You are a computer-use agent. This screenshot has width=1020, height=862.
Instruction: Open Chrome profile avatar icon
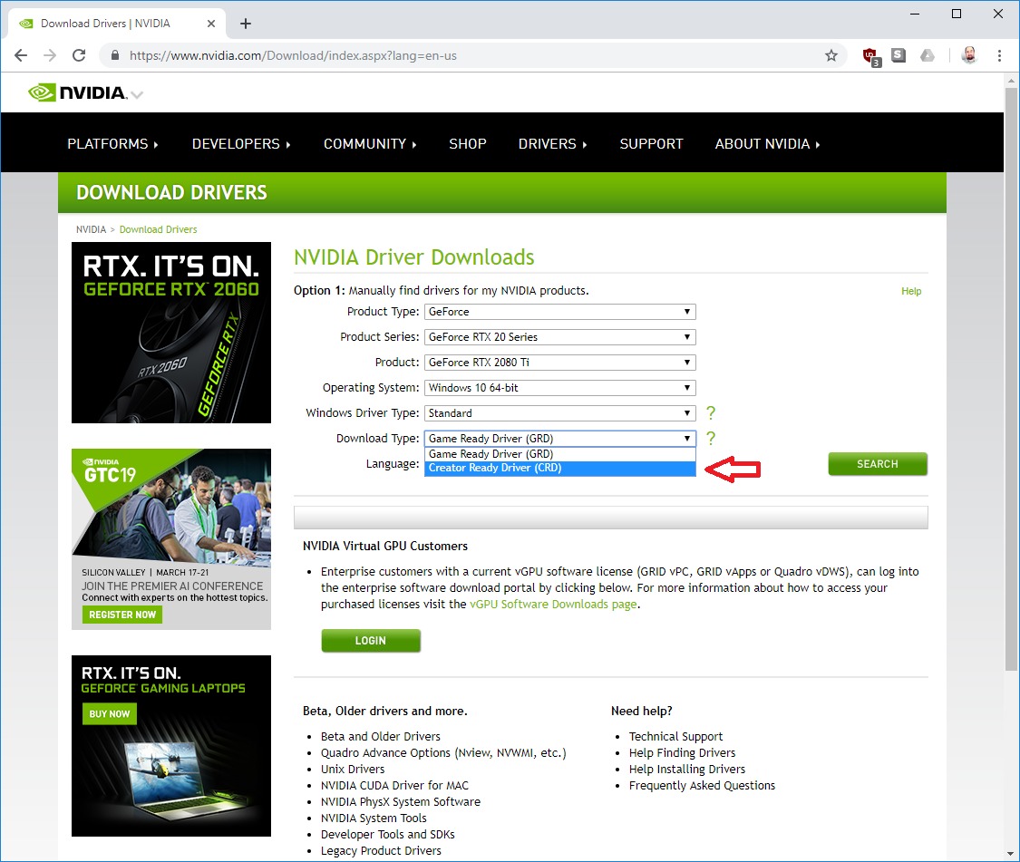tap(967, 55)
